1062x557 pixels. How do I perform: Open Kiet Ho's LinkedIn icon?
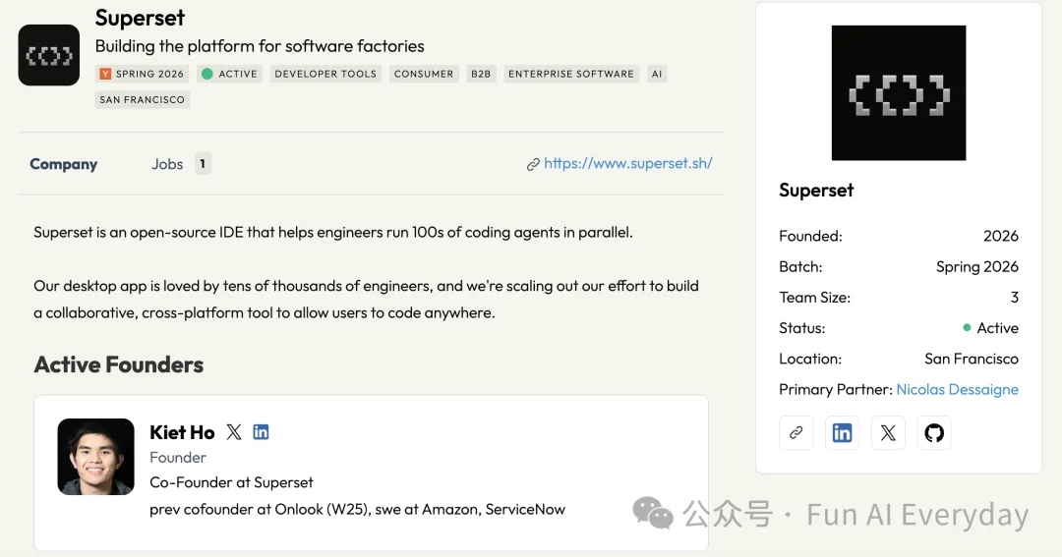coord(261,432)
